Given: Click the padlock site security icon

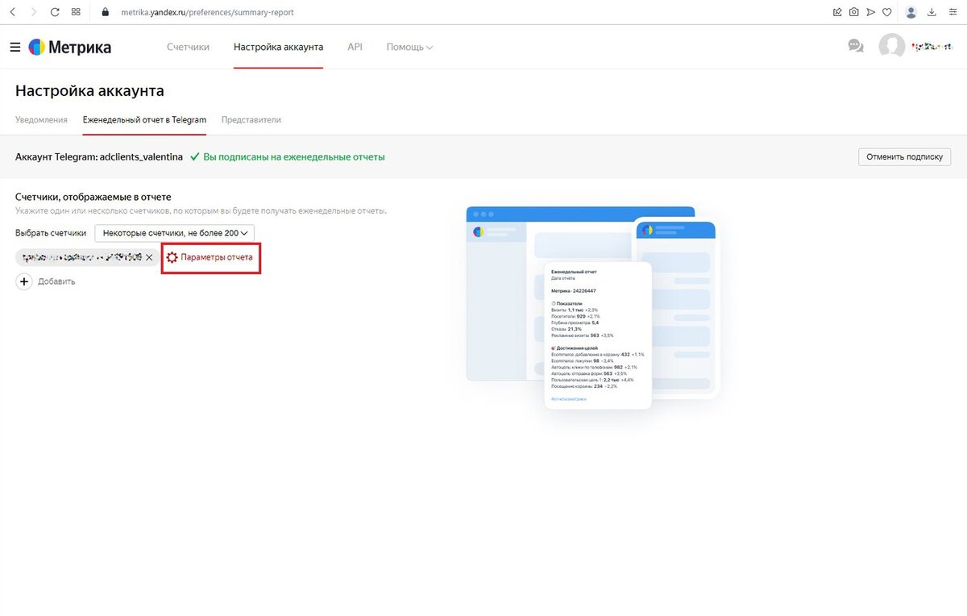Looking at the screenshot, I should [x=105, y=13].
